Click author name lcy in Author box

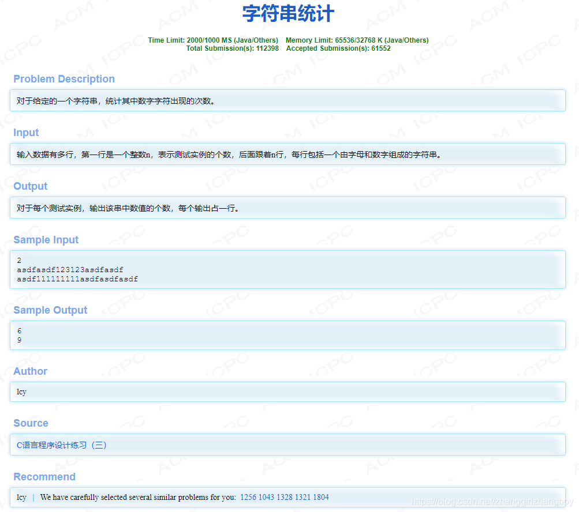pos(21,391)
